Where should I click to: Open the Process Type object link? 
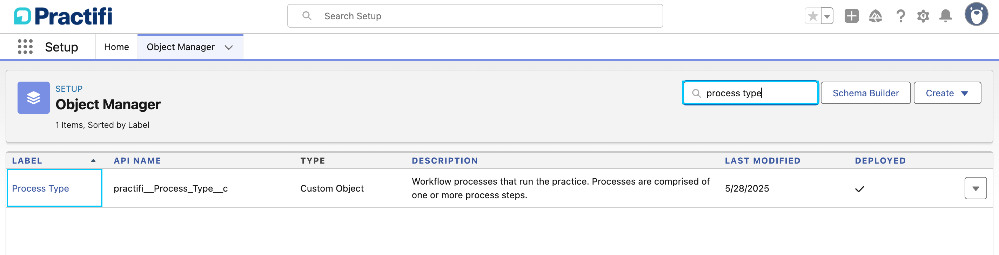pos(40,188)
